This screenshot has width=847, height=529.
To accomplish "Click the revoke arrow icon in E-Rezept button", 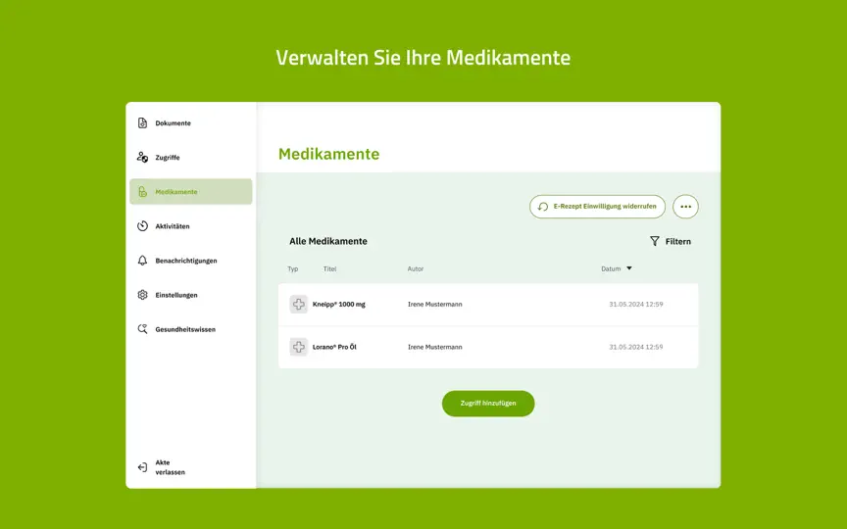I will (543, 207).
